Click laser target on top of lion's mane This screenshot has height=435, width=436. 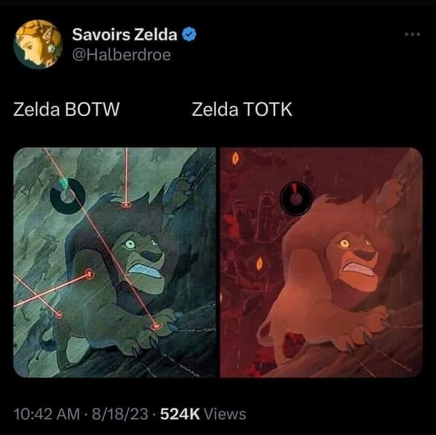[x=126, y=206]
